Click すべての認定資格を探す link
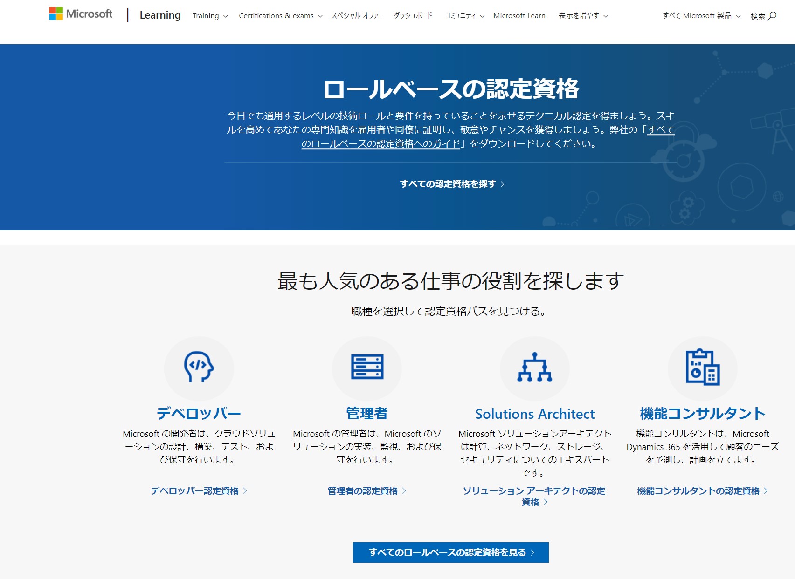 [x=452, y=184]
